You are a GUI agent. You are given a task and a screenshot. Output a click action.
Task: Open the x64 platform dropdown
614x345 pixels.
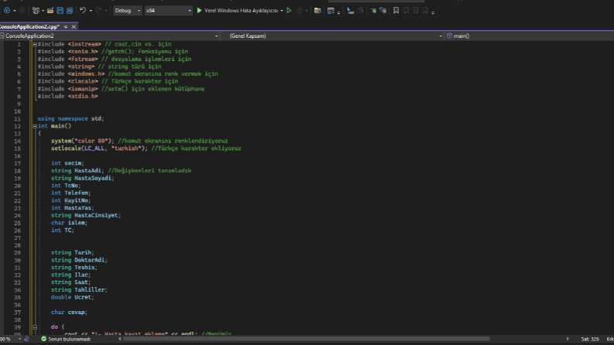tap(168, 11)
